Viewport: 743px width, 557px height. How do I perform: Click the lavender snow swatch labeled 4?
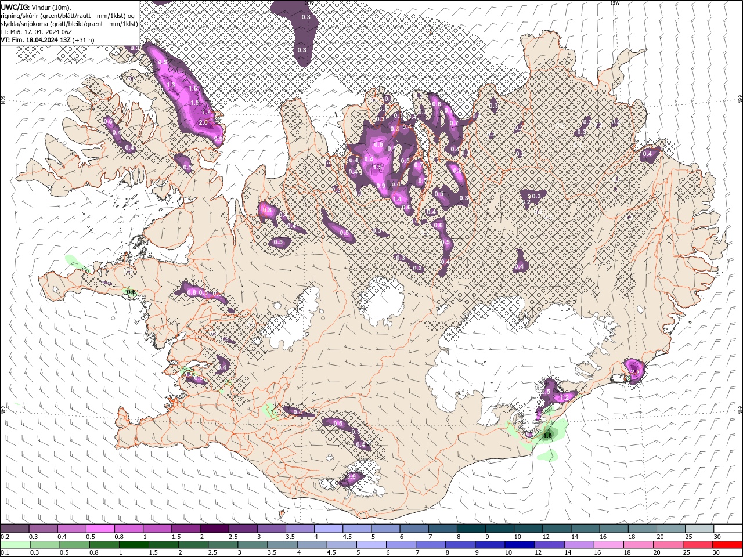click(x=328, y=528)
